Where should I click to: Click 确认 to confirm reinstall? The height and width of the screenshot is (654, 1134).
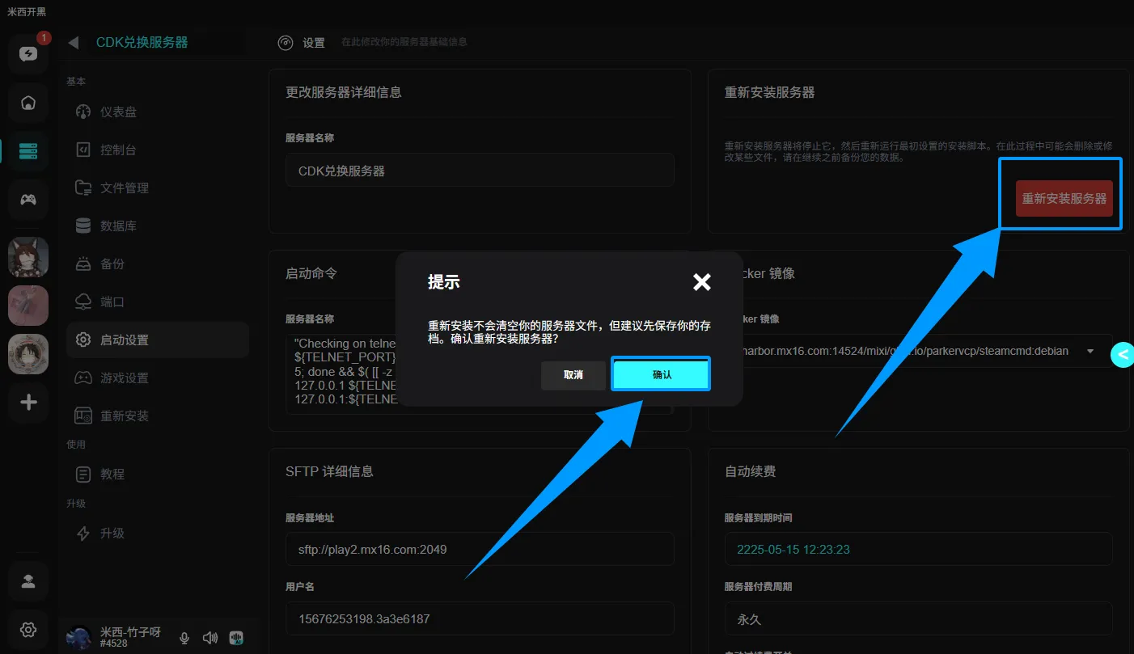[x=662, y=375]
